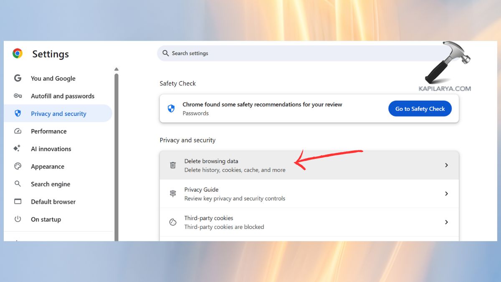Switch to the Search engine section
Image resolution: width=501 pixels, height=282 pixels.
pyautogui.click(x=50, y=184)
